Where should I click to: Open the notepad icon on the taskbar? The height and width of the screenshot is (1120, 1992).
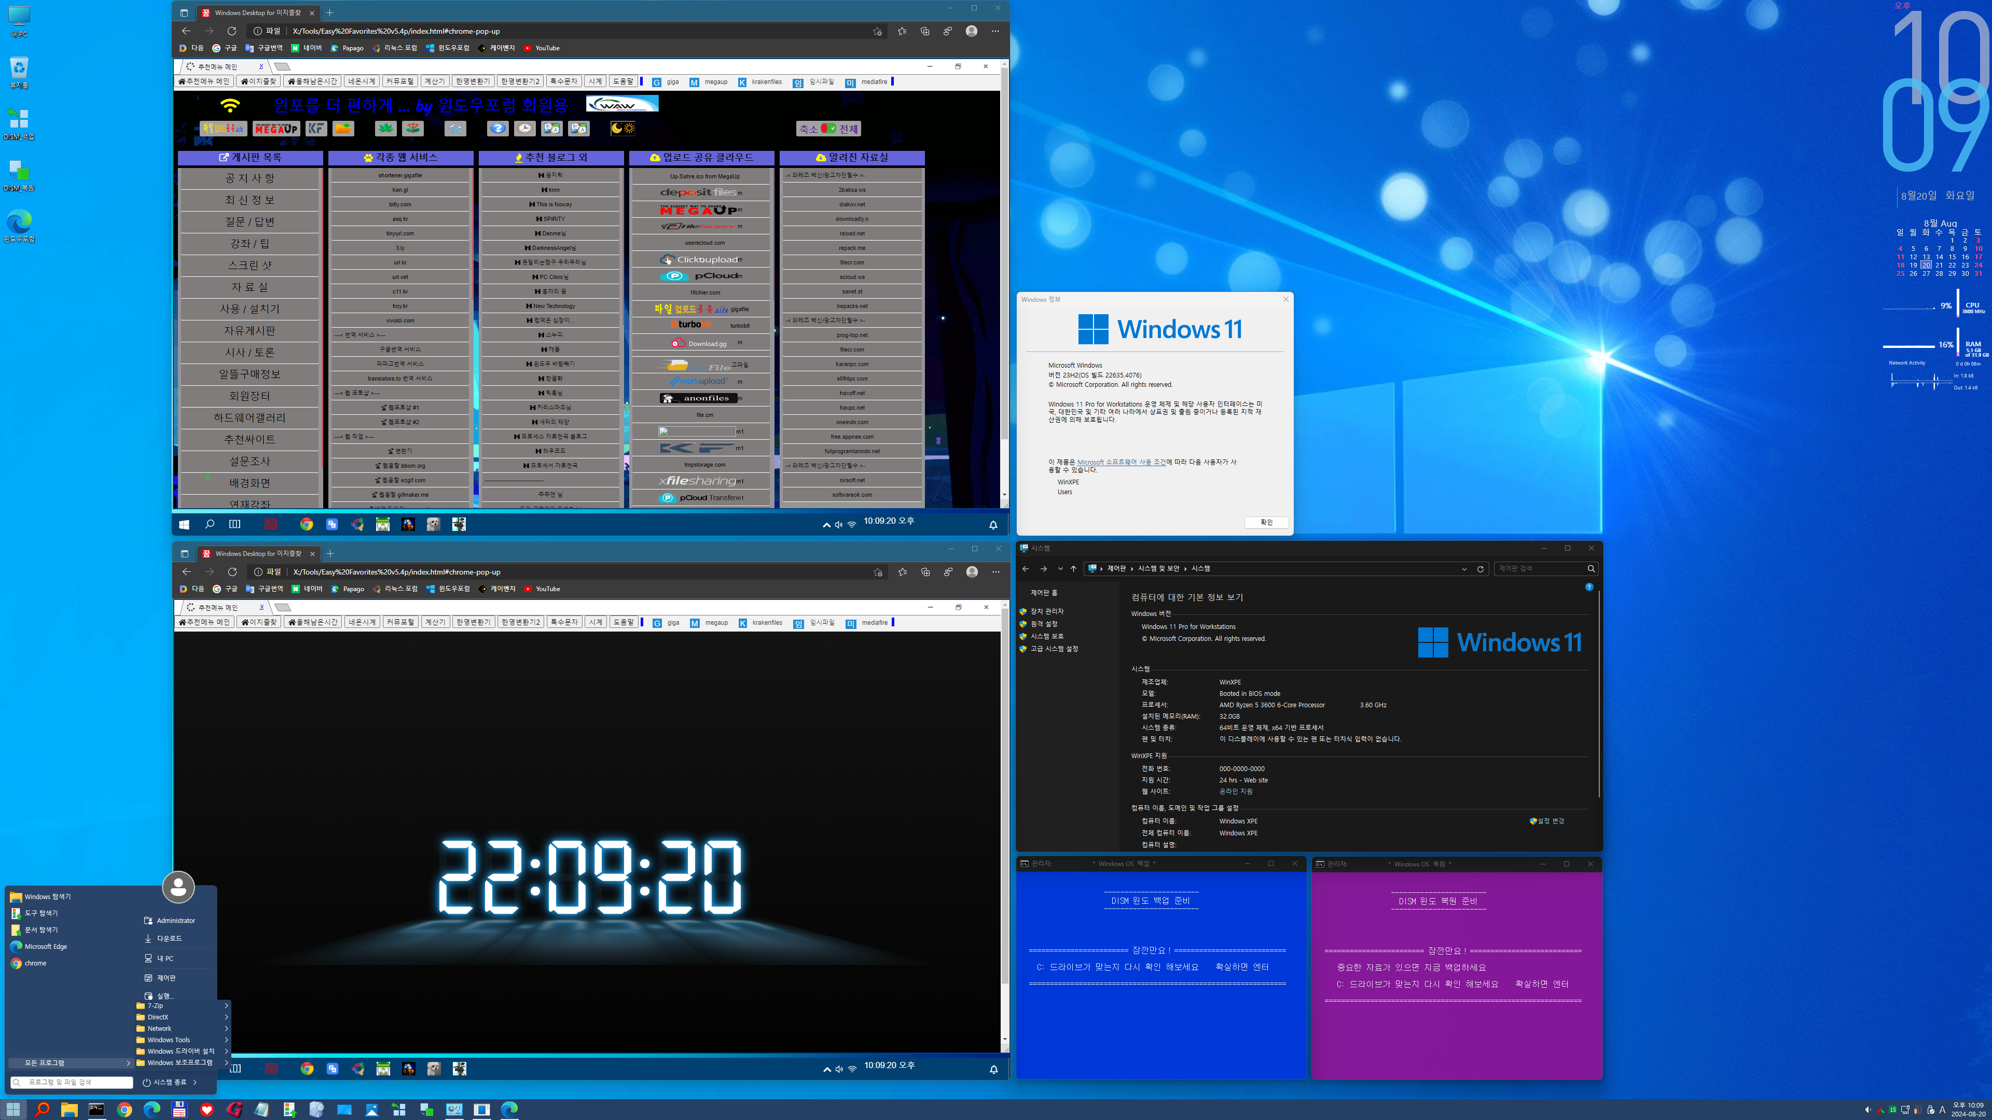click(261, 1110)
